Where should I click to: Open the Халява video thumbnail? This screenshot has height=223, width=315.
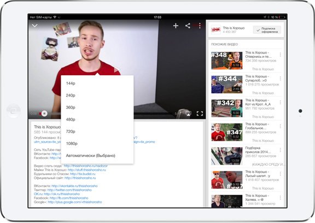pos(227,201)
